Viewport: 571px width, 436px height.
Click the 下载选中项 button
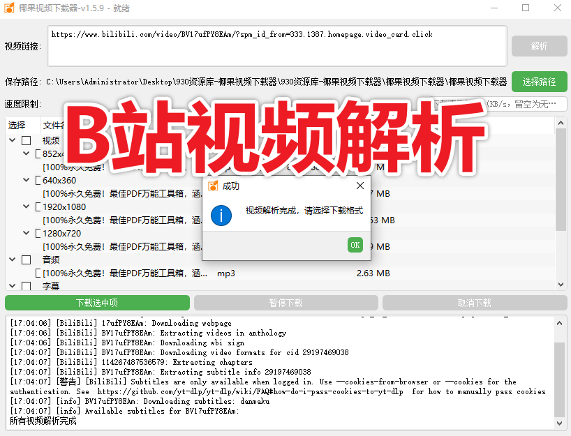97,303
